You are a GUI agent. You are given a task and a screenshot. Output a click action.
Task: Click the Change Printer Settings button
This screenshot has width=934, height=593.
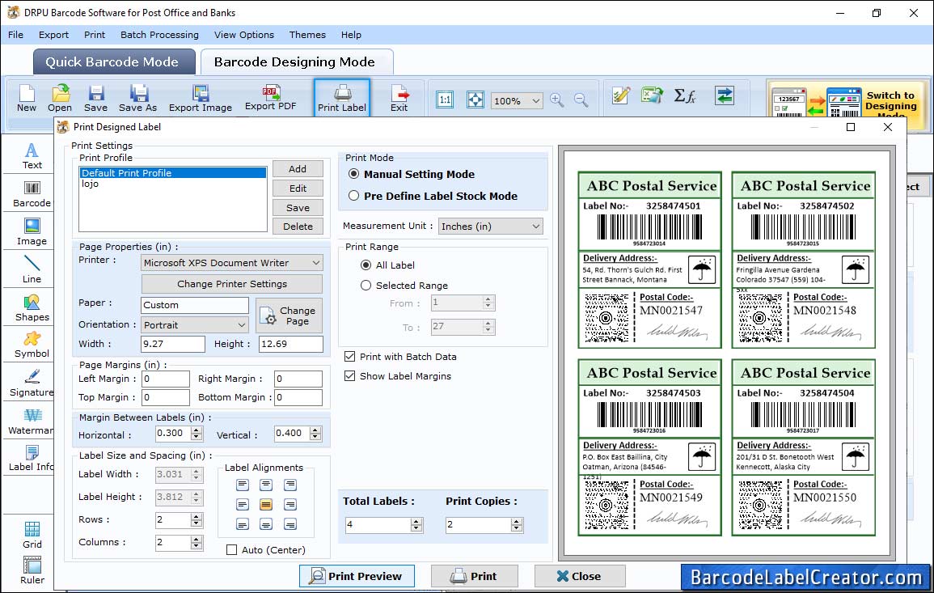(232, 284)
